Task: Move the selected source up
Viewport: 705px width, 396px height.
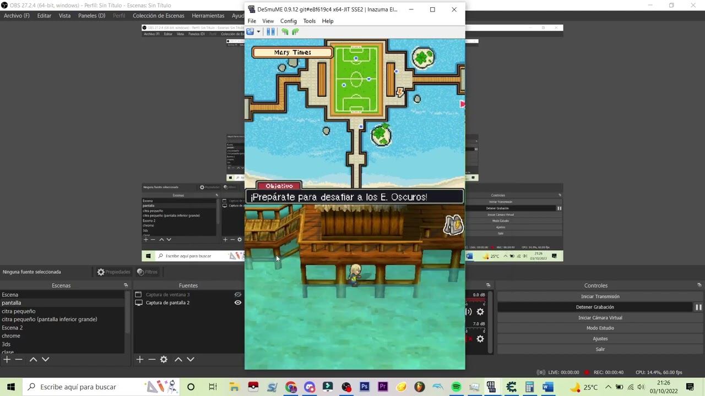Action: 178,359
